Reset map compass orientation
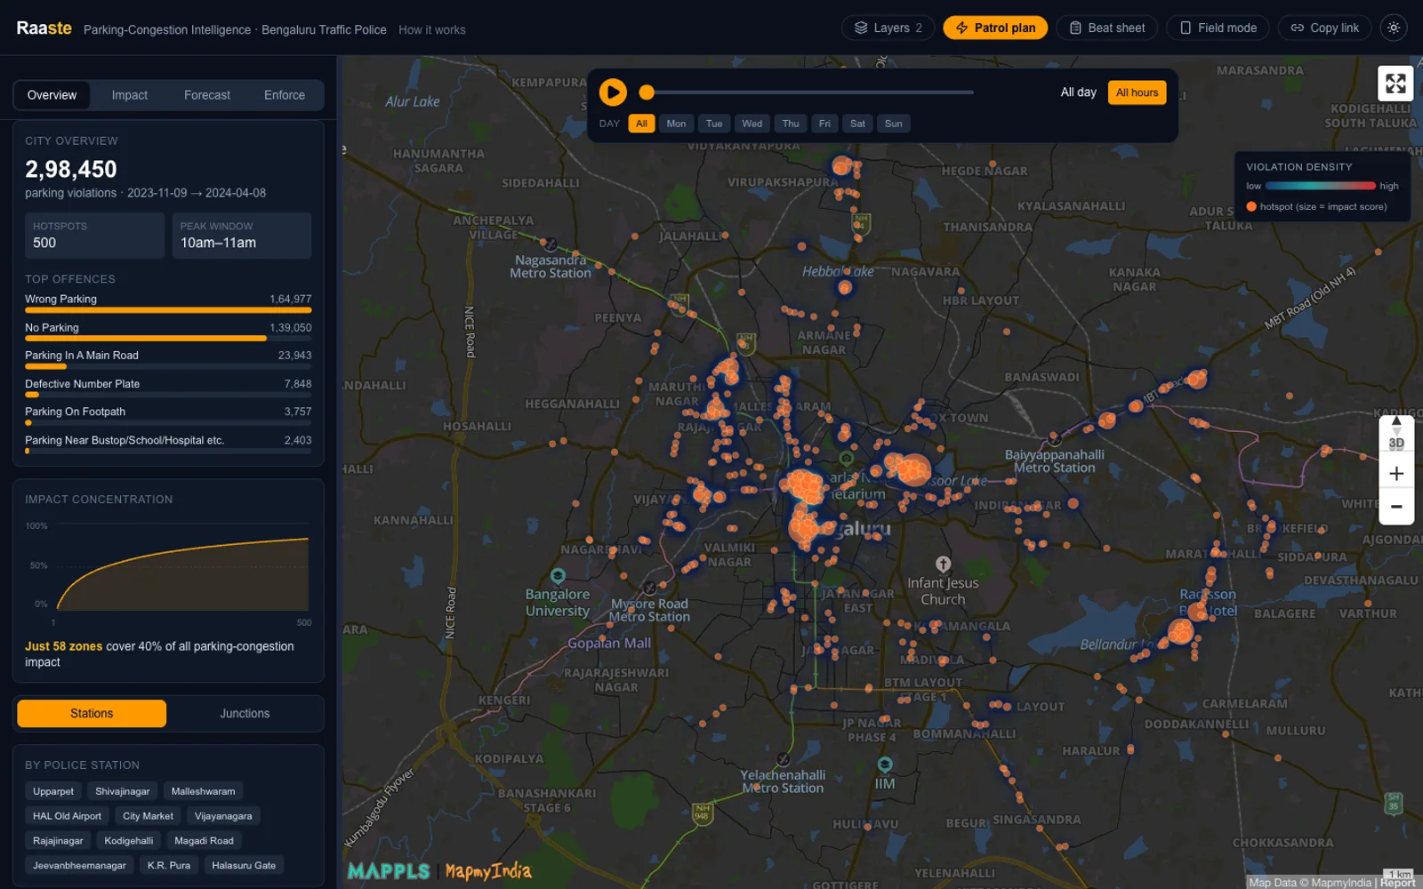1423x889 pixels. pyautogui.click(x=1396, y=423)
